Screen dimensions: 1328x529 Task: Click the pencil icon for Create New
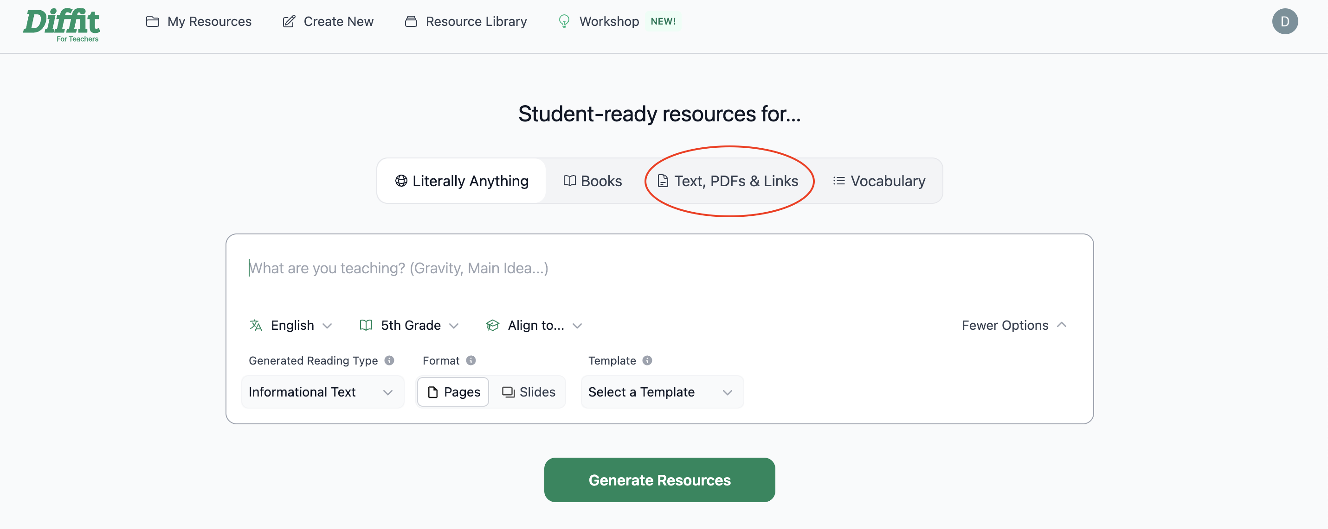point(289,22)
